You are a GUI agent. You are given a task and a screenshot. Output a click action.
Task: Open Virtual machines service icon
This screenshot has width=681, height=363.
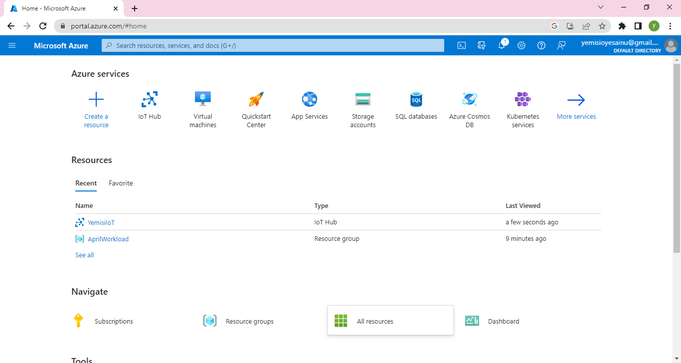click(203, 100)
